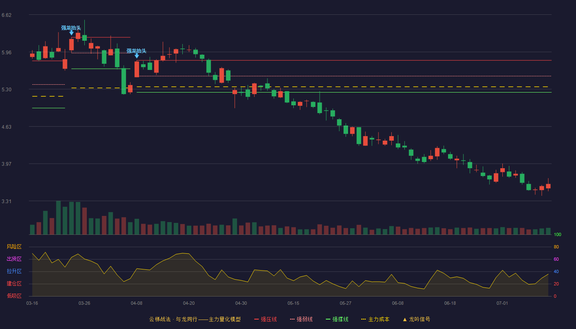Click the 风险区 zone label
This screenshot has height=329, width=576.
(x=14, y=247)
